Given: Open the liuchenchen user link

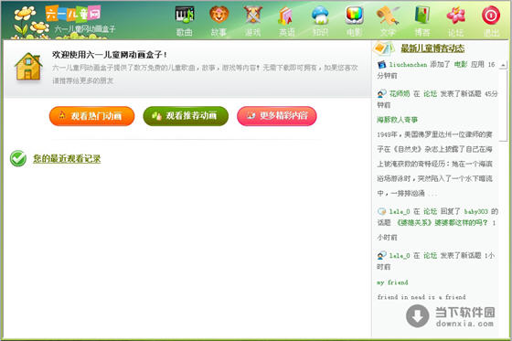Looking at the screenshot, I should coord(408,65).
